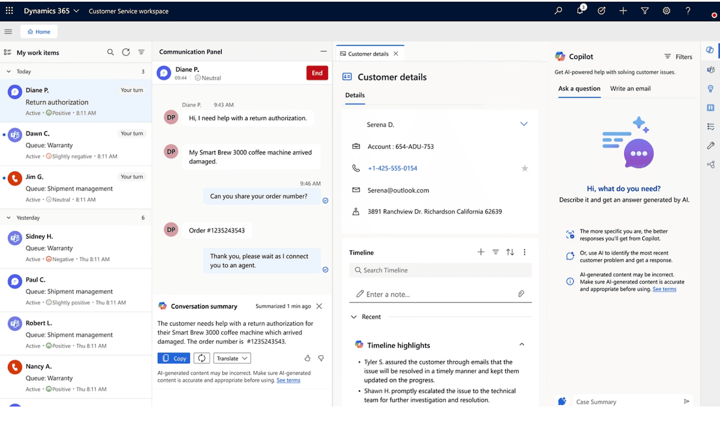The image size is (720, 439).
Task: Open Nancy A. Warranty work item
Action: 76,378
